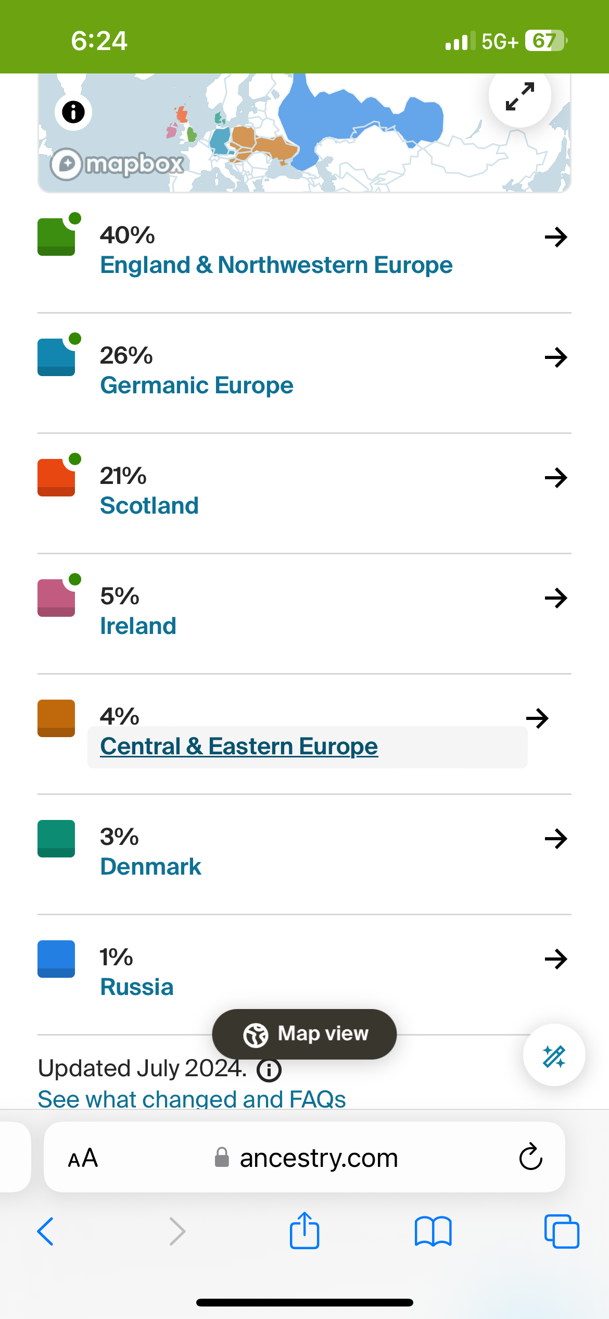The image size is (609, 1319).
Task: Expand the map to fullscreen
Action: [x=519, y=96]
